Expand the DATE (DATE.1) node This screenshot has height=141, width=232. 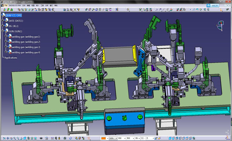[3, 20]
